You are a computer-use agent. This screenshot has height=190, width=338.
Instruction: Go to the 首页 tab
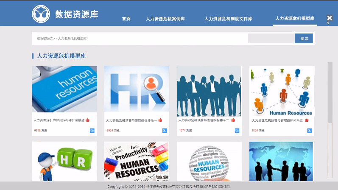pyautogui.click(x=126, y=19)
